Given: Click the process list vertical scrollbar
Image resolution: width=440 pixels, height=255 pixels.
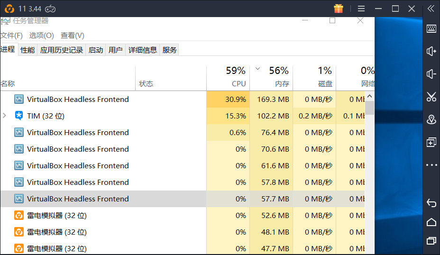Looking at the screenshot, I should (369, 109).
